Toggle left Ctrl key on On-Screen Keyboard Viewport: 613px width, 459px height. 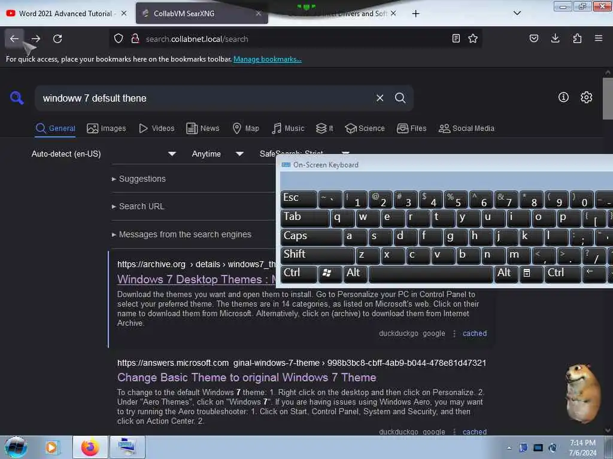point(299,274)
